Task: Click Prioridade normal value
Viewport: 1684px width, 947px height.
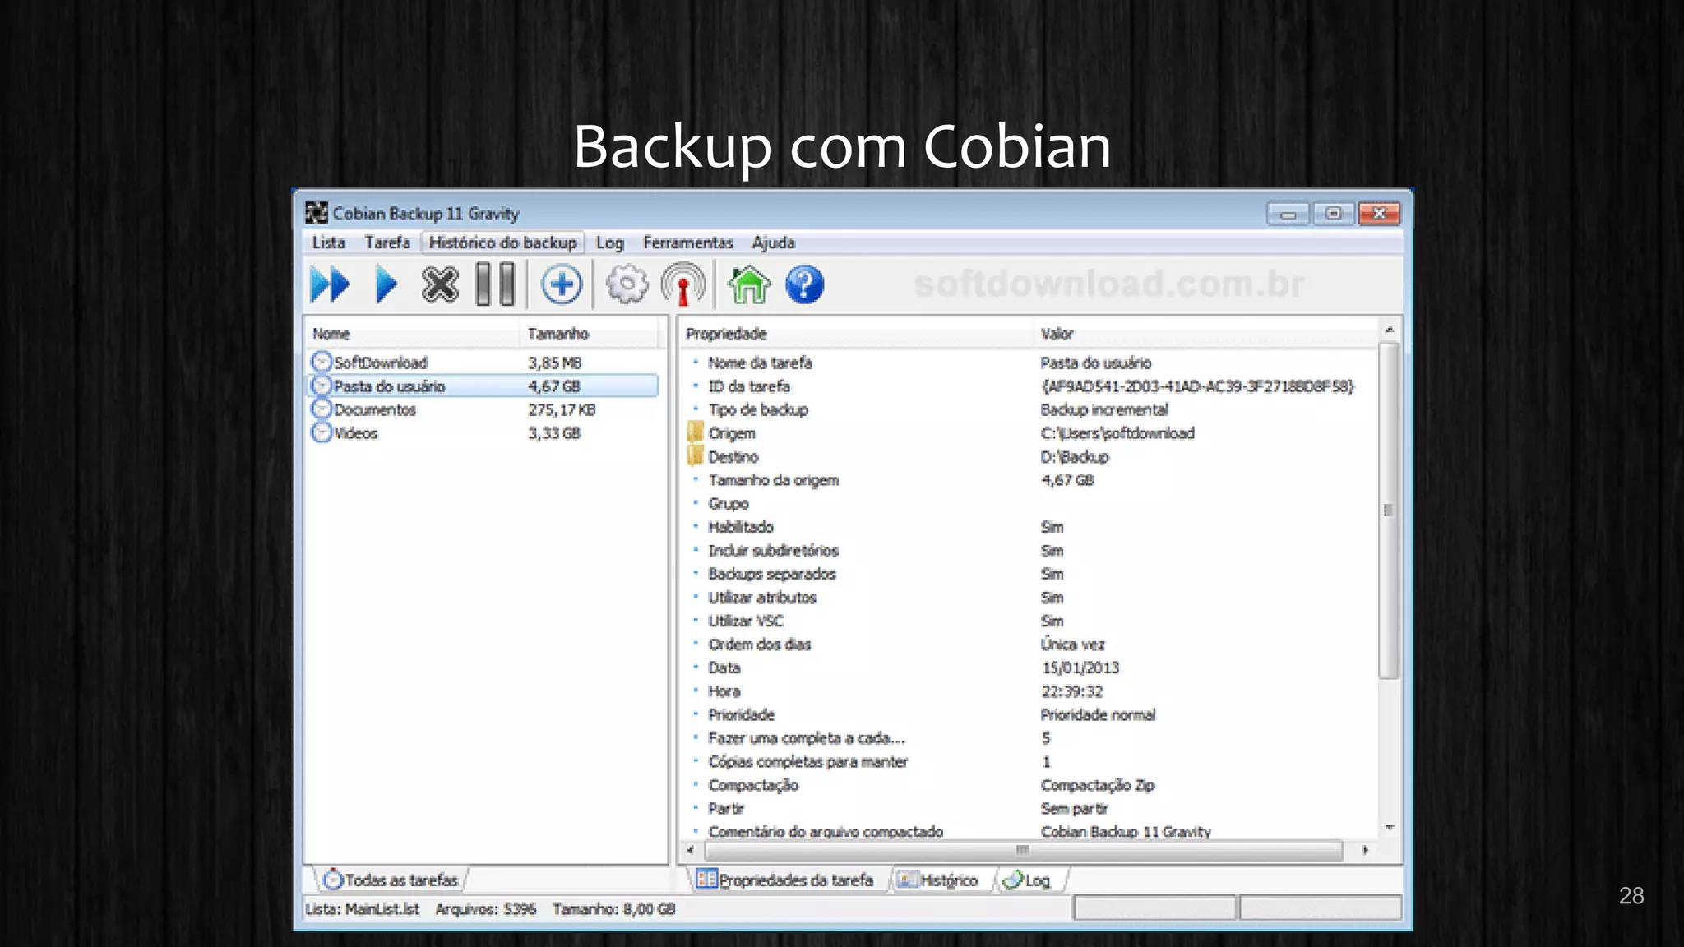Action: click(1098, 714)
